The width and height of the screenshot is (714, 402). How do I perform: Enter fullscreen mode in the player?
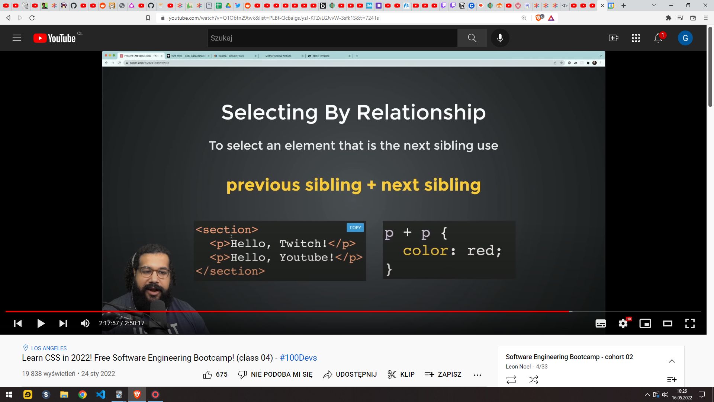(x=690, y=323)
